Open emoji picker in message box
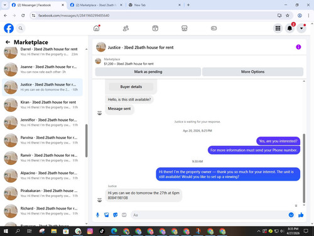This screenshot has height=236, width=314. (291, 215)
